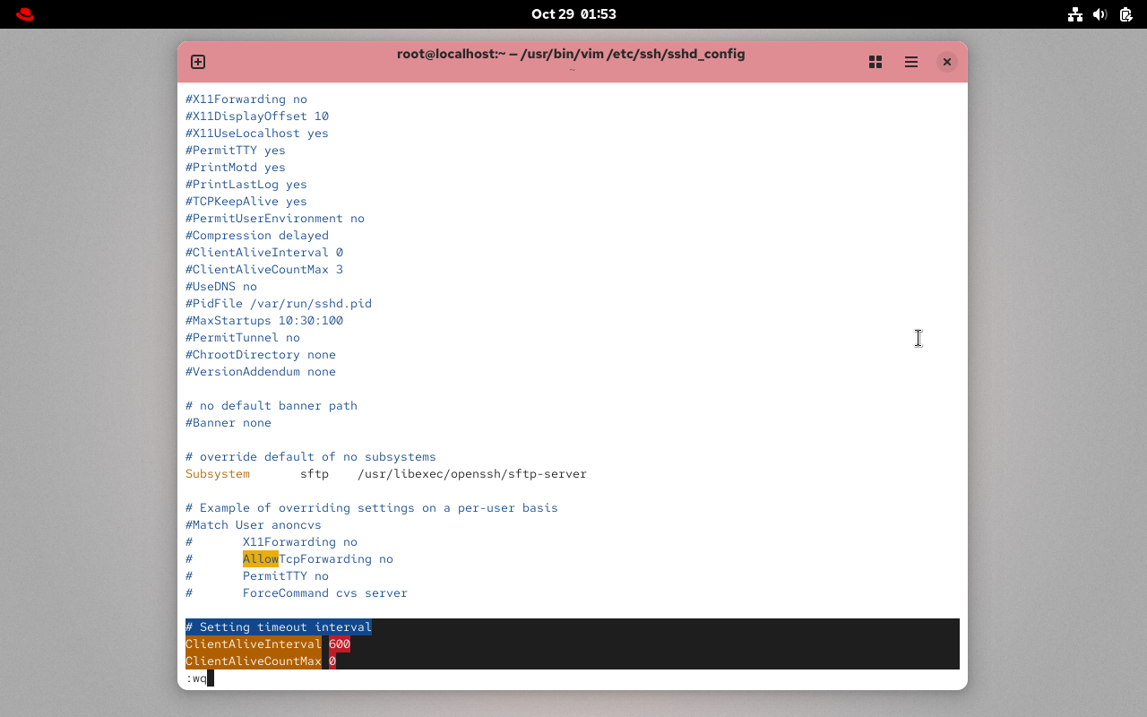Screen dimensions: 1147x717
Task: Expand the hamburger menu options
Action: pos(910,62)
